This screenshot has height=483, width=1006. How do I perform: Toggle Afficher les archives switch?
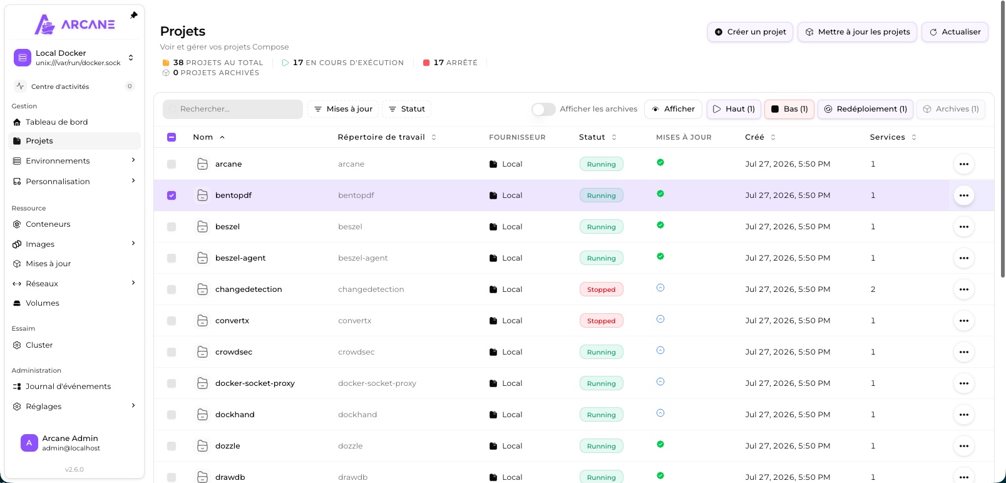pyautogui.click(x=543, y=109)
